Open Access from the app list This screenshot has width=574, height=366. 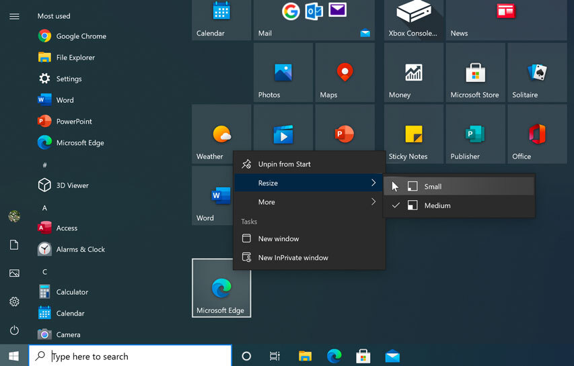pyautogui.click(x=57, y=228)
